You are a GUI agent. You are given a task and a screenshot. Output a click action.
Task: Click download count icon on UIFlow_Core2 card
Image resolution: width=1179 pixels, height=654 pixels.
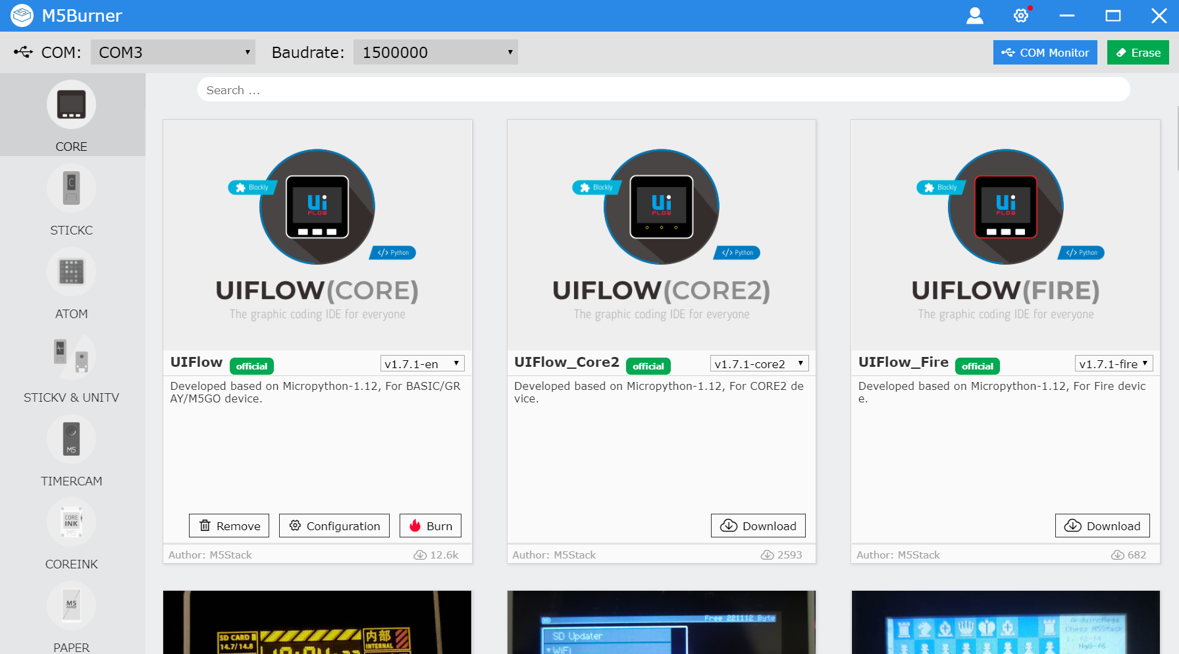coord(768,555)
